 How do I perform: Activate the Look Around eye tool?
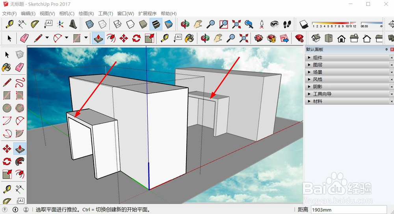274,24
